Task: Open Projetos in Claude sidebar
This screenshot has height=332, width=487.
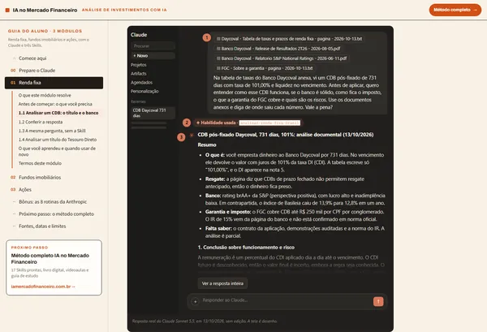Action: click(x=139, y=65)
